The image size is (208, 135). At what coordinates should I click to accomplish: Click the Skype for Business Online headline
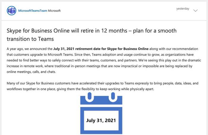[x=92, y=35]
